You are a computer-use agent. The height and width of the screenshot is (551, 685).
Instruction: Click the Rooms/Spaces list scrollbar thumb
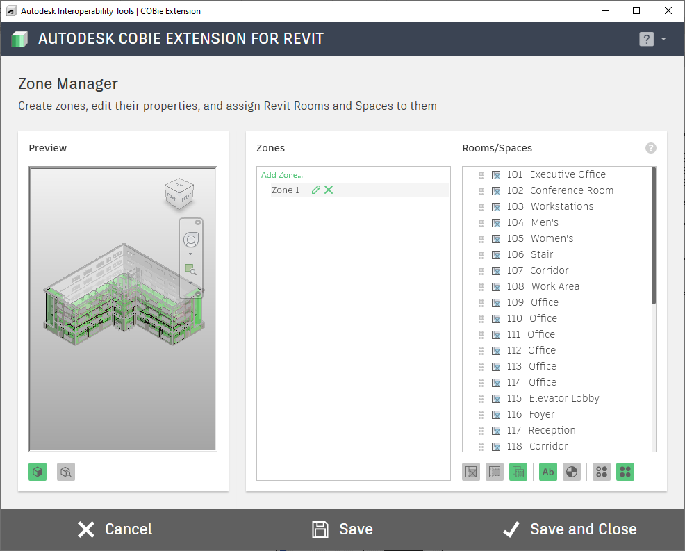coord(654,236)
